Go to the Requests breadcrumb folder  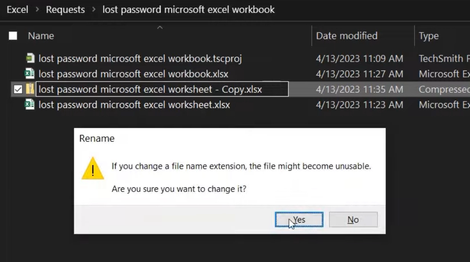[x=65, y=10]
